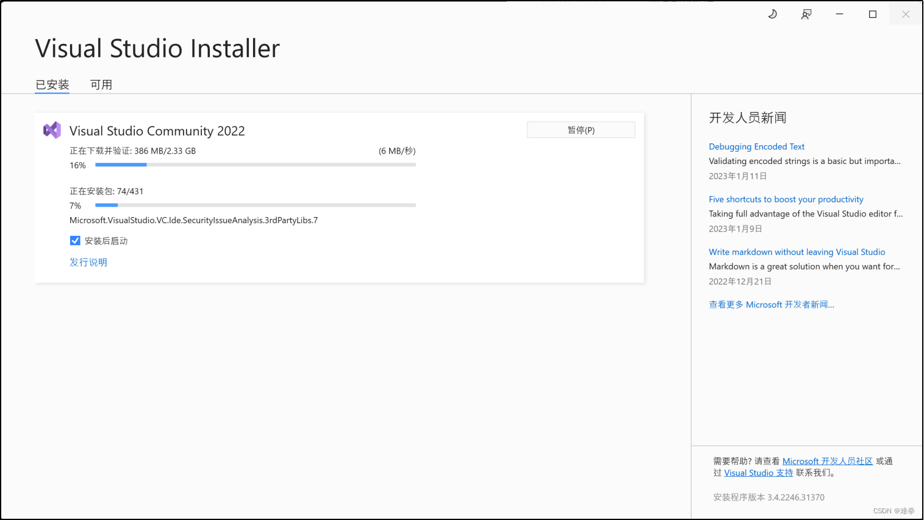Open the Visual Studio 支持 link
The height and width of the screenshot is (520, 924).
[759, 472]
